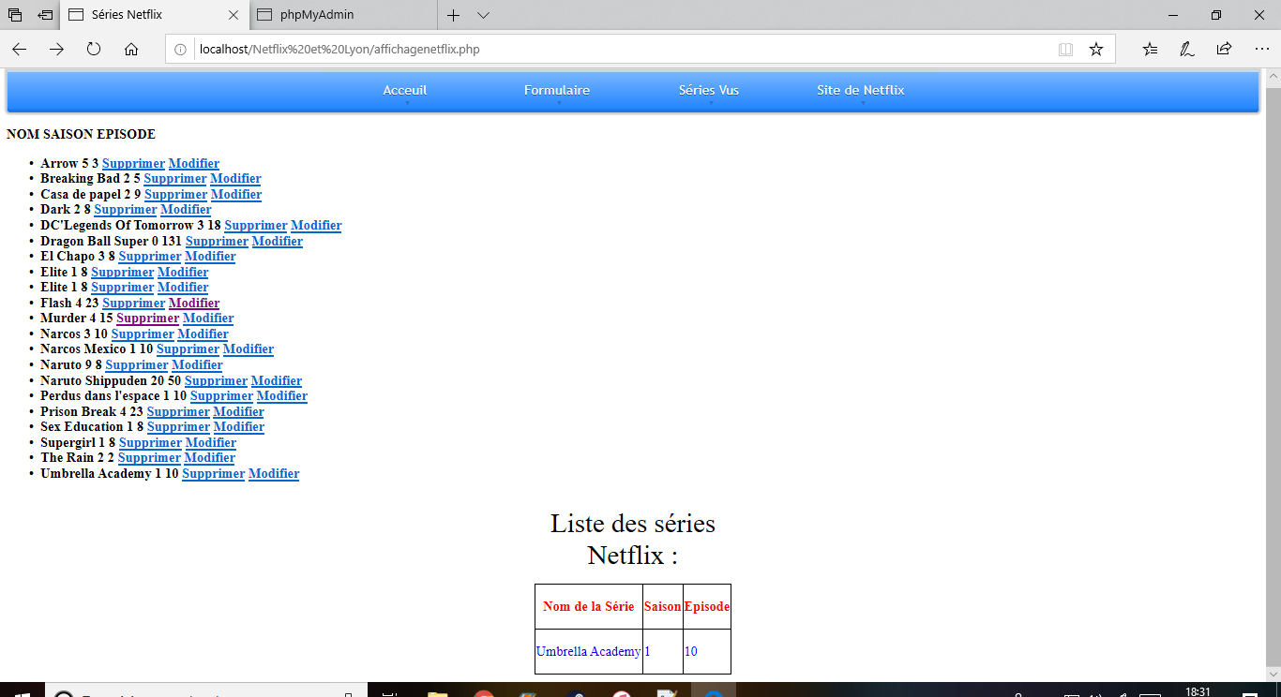
Task: Edit Umbrella Academy via Modifier
Action: click(274, 473)
